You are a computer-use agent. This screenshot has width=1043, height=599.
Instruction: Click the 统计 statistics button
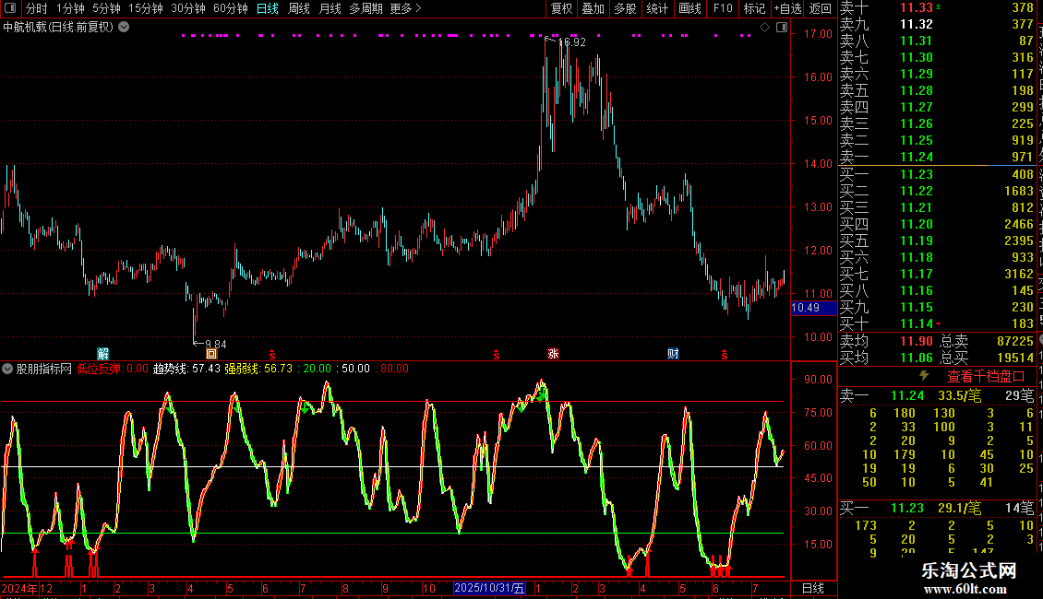(657, 8)
